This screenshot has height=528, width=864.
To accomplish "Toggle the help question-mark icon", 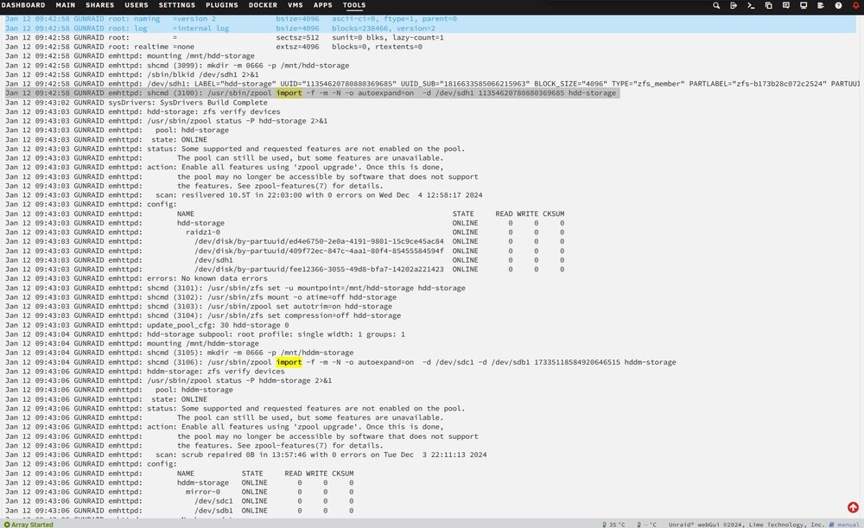I will (838, 5).
